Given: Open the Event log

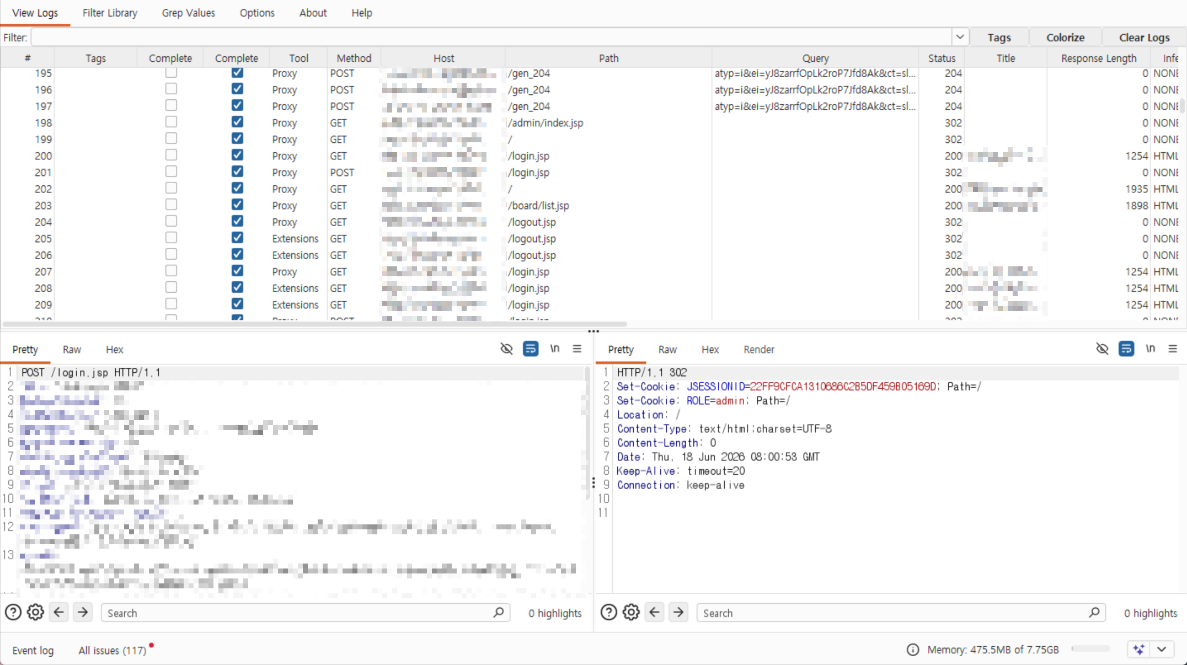Looking at the screenshot, I should pyautogui.click(x=33, y=650).
